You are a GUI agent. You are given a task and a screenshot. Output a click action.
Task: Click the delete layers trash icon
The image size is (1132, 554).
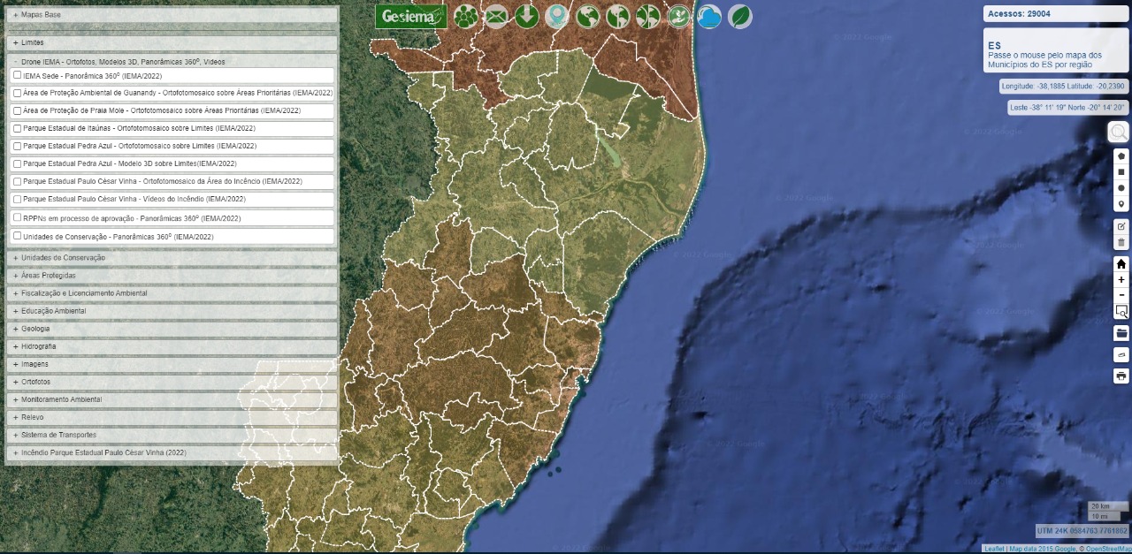(1121, 242)
